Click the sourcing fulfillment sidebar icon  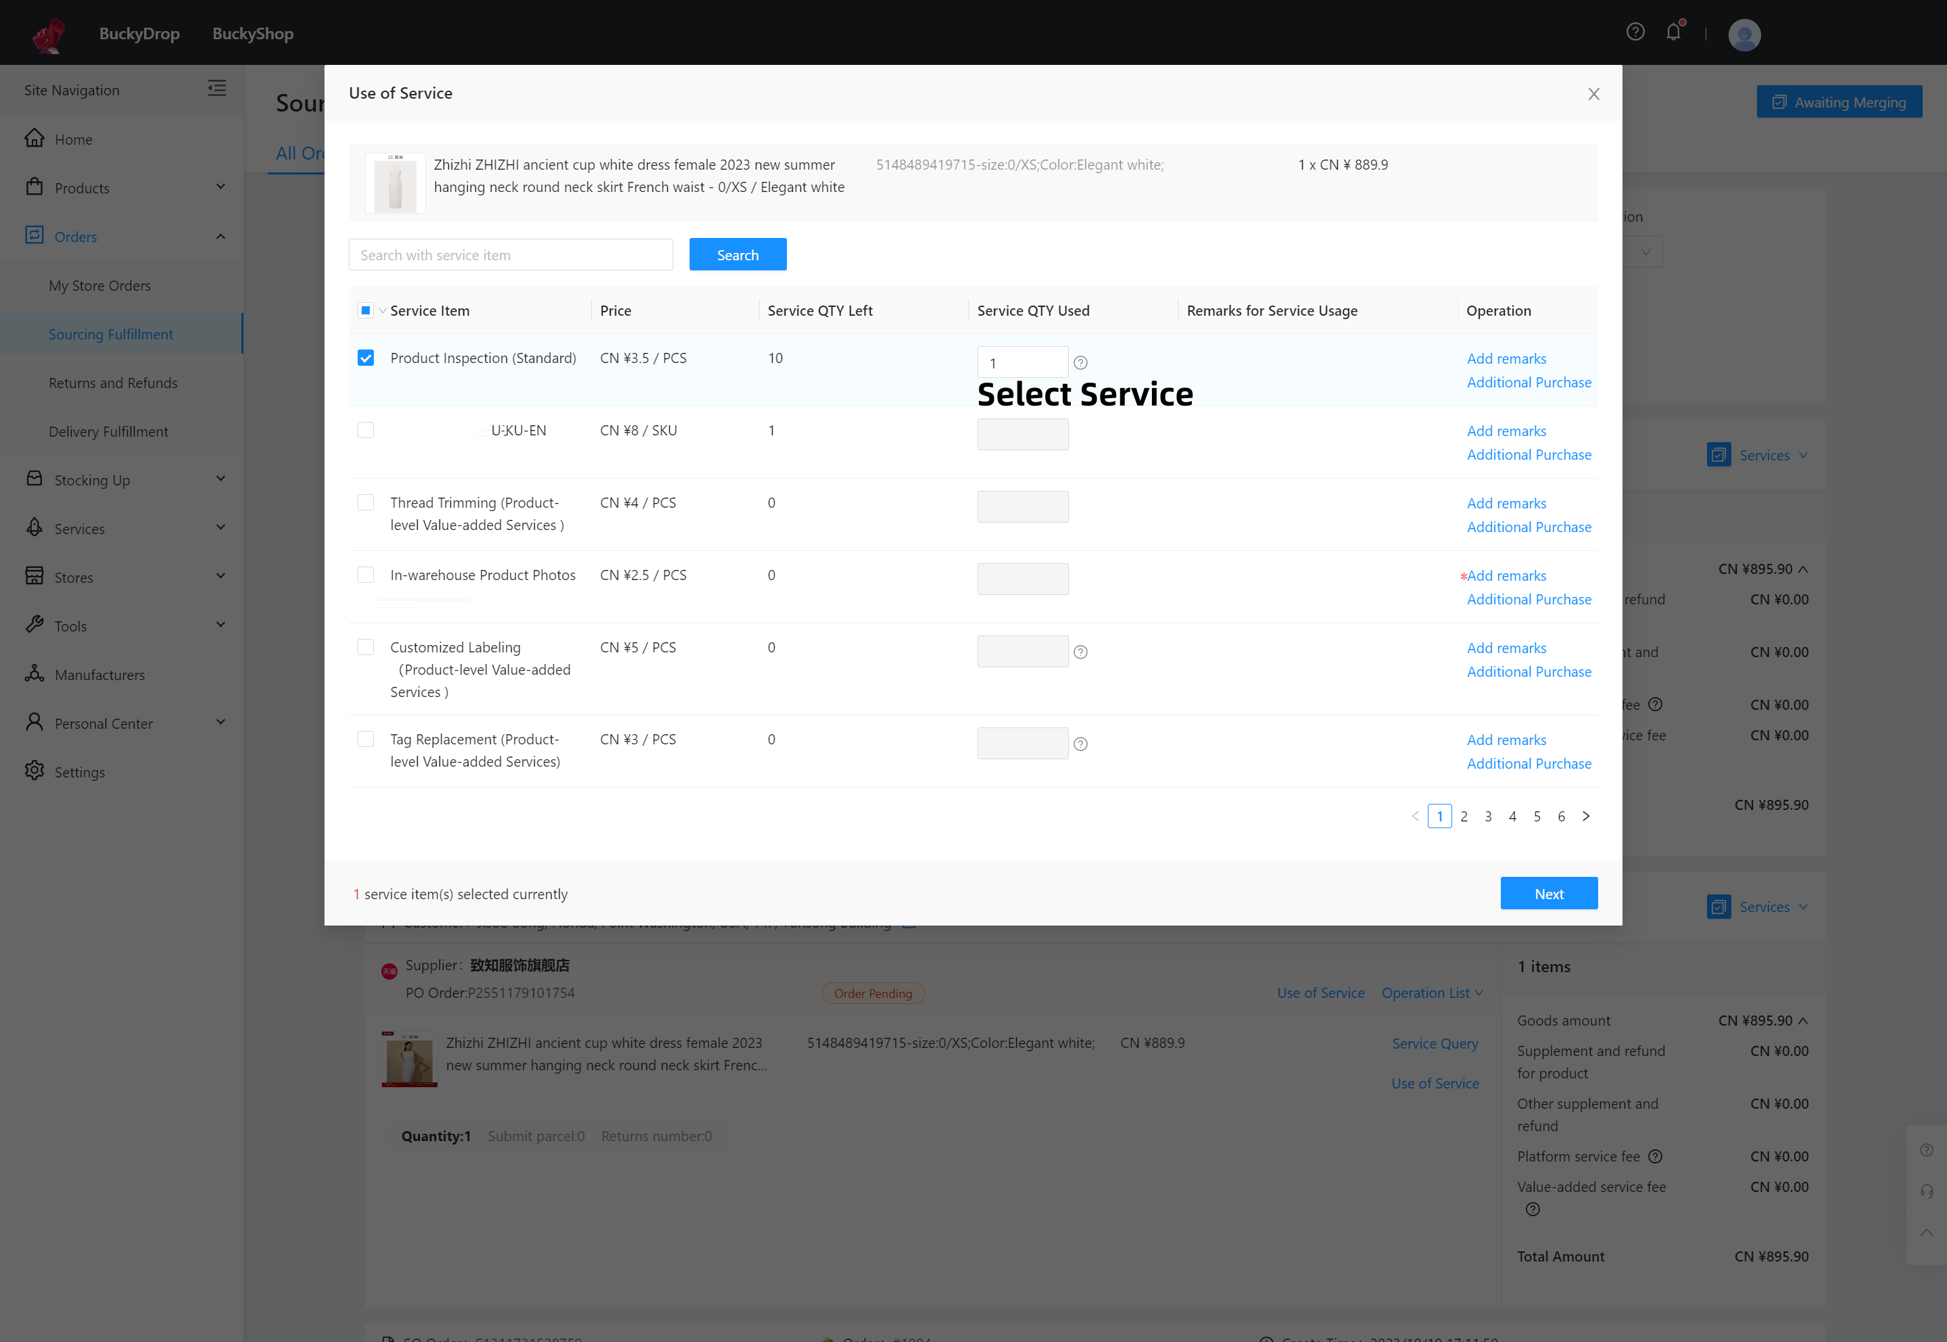click(111, 333)
